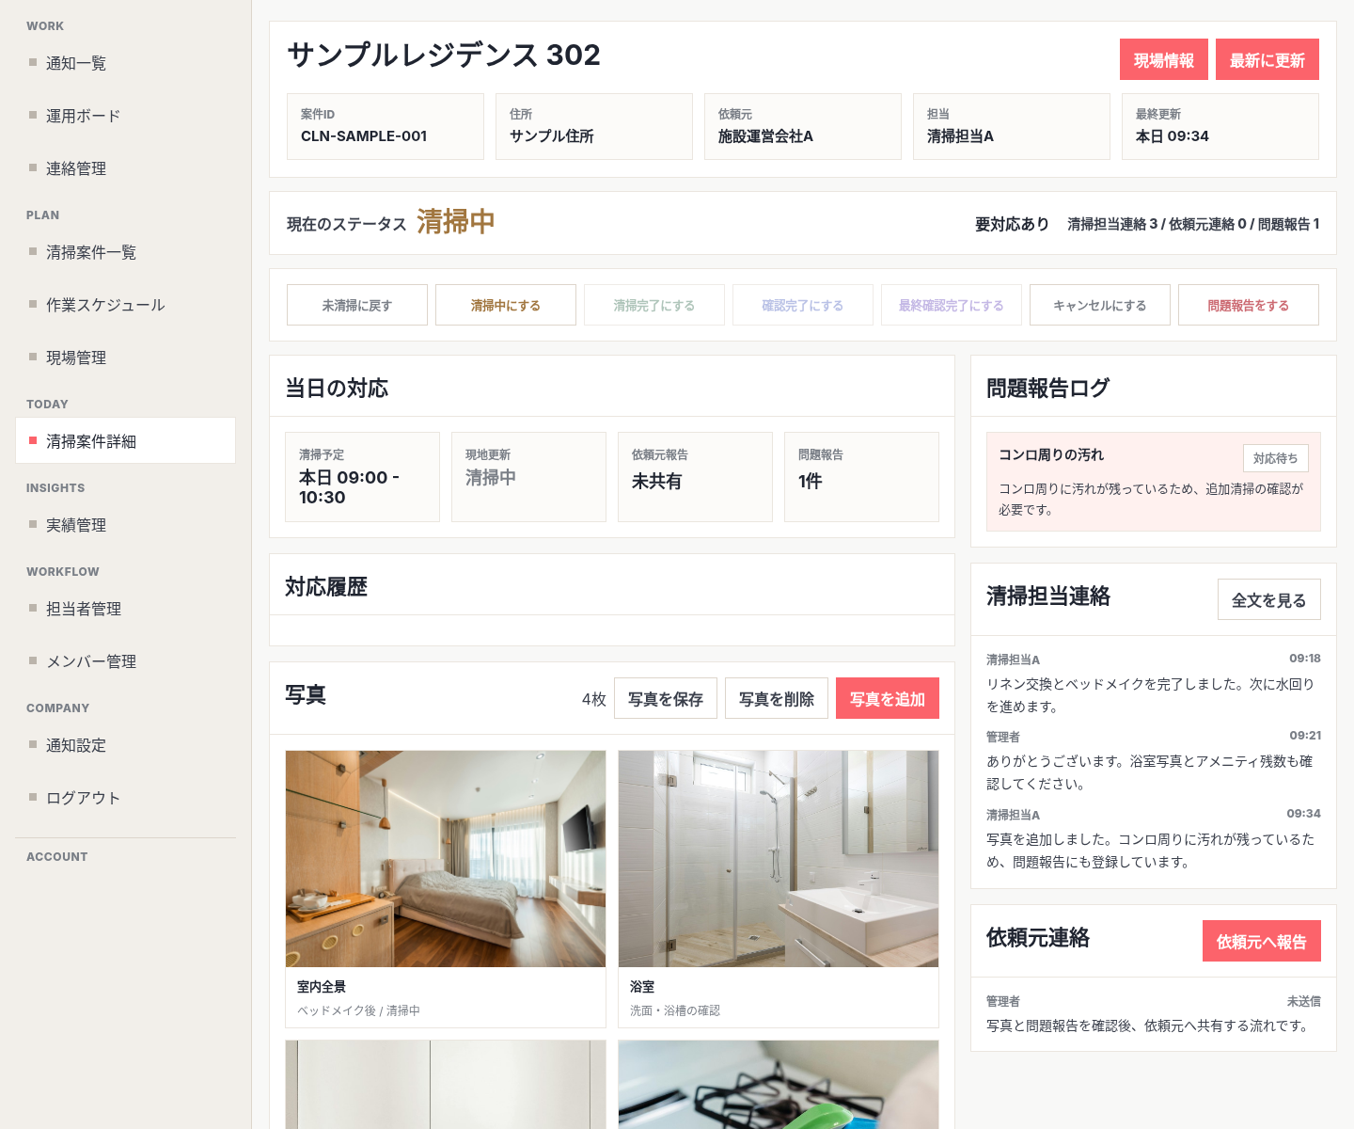Click the 09:21 管理者 message
The image size is (1354, 1129).
click(x=1154, y=760)
